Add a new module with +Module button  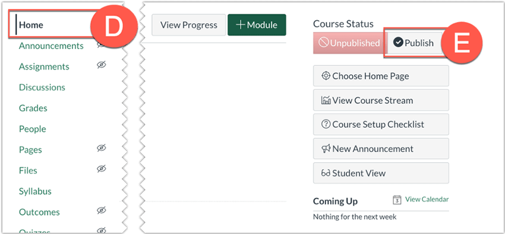pyautogui.click(x=257, y=25)
